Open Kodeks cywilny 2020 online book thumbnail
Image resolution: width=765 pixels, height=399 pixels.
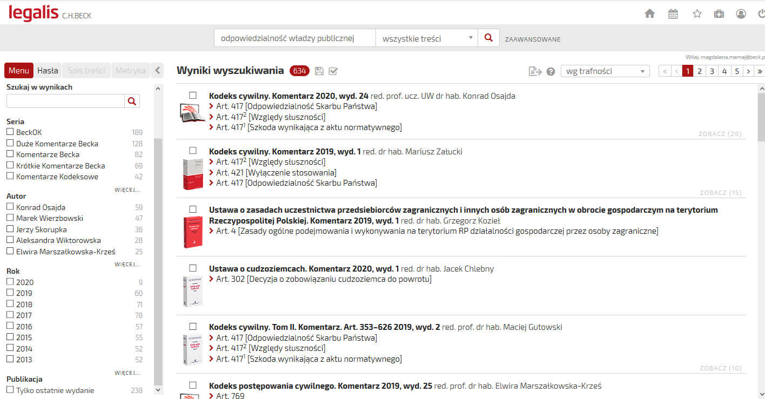pyautogui.click(x=192, y=112)
